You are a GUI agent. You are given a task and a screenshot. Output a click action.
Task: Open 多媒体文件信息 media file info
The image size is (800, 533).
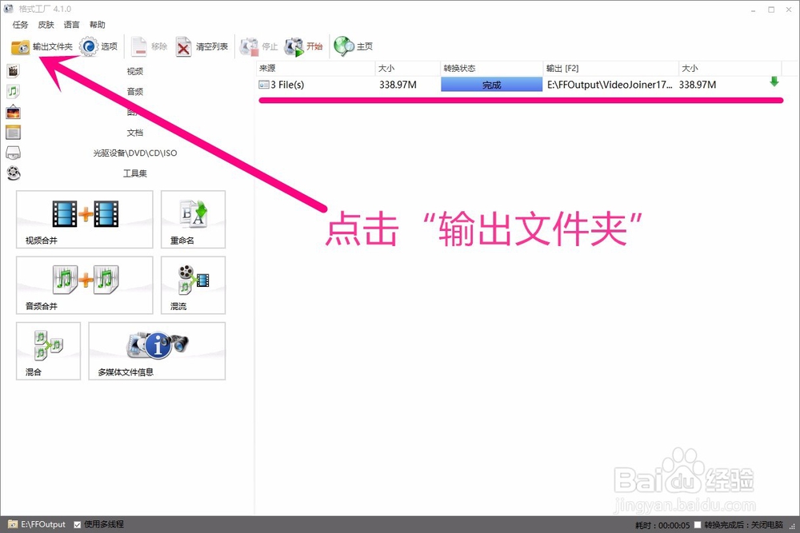157,351
